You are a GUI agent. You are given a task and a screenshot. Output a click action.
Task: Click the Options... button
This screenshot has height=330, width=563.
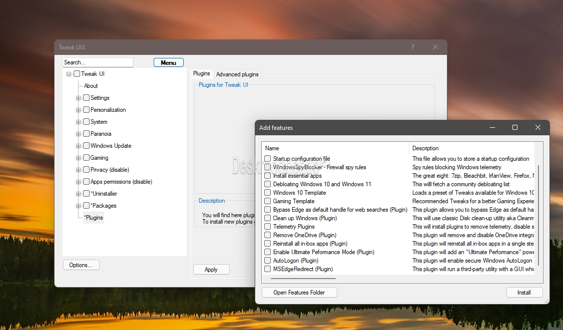click(81, 265)
